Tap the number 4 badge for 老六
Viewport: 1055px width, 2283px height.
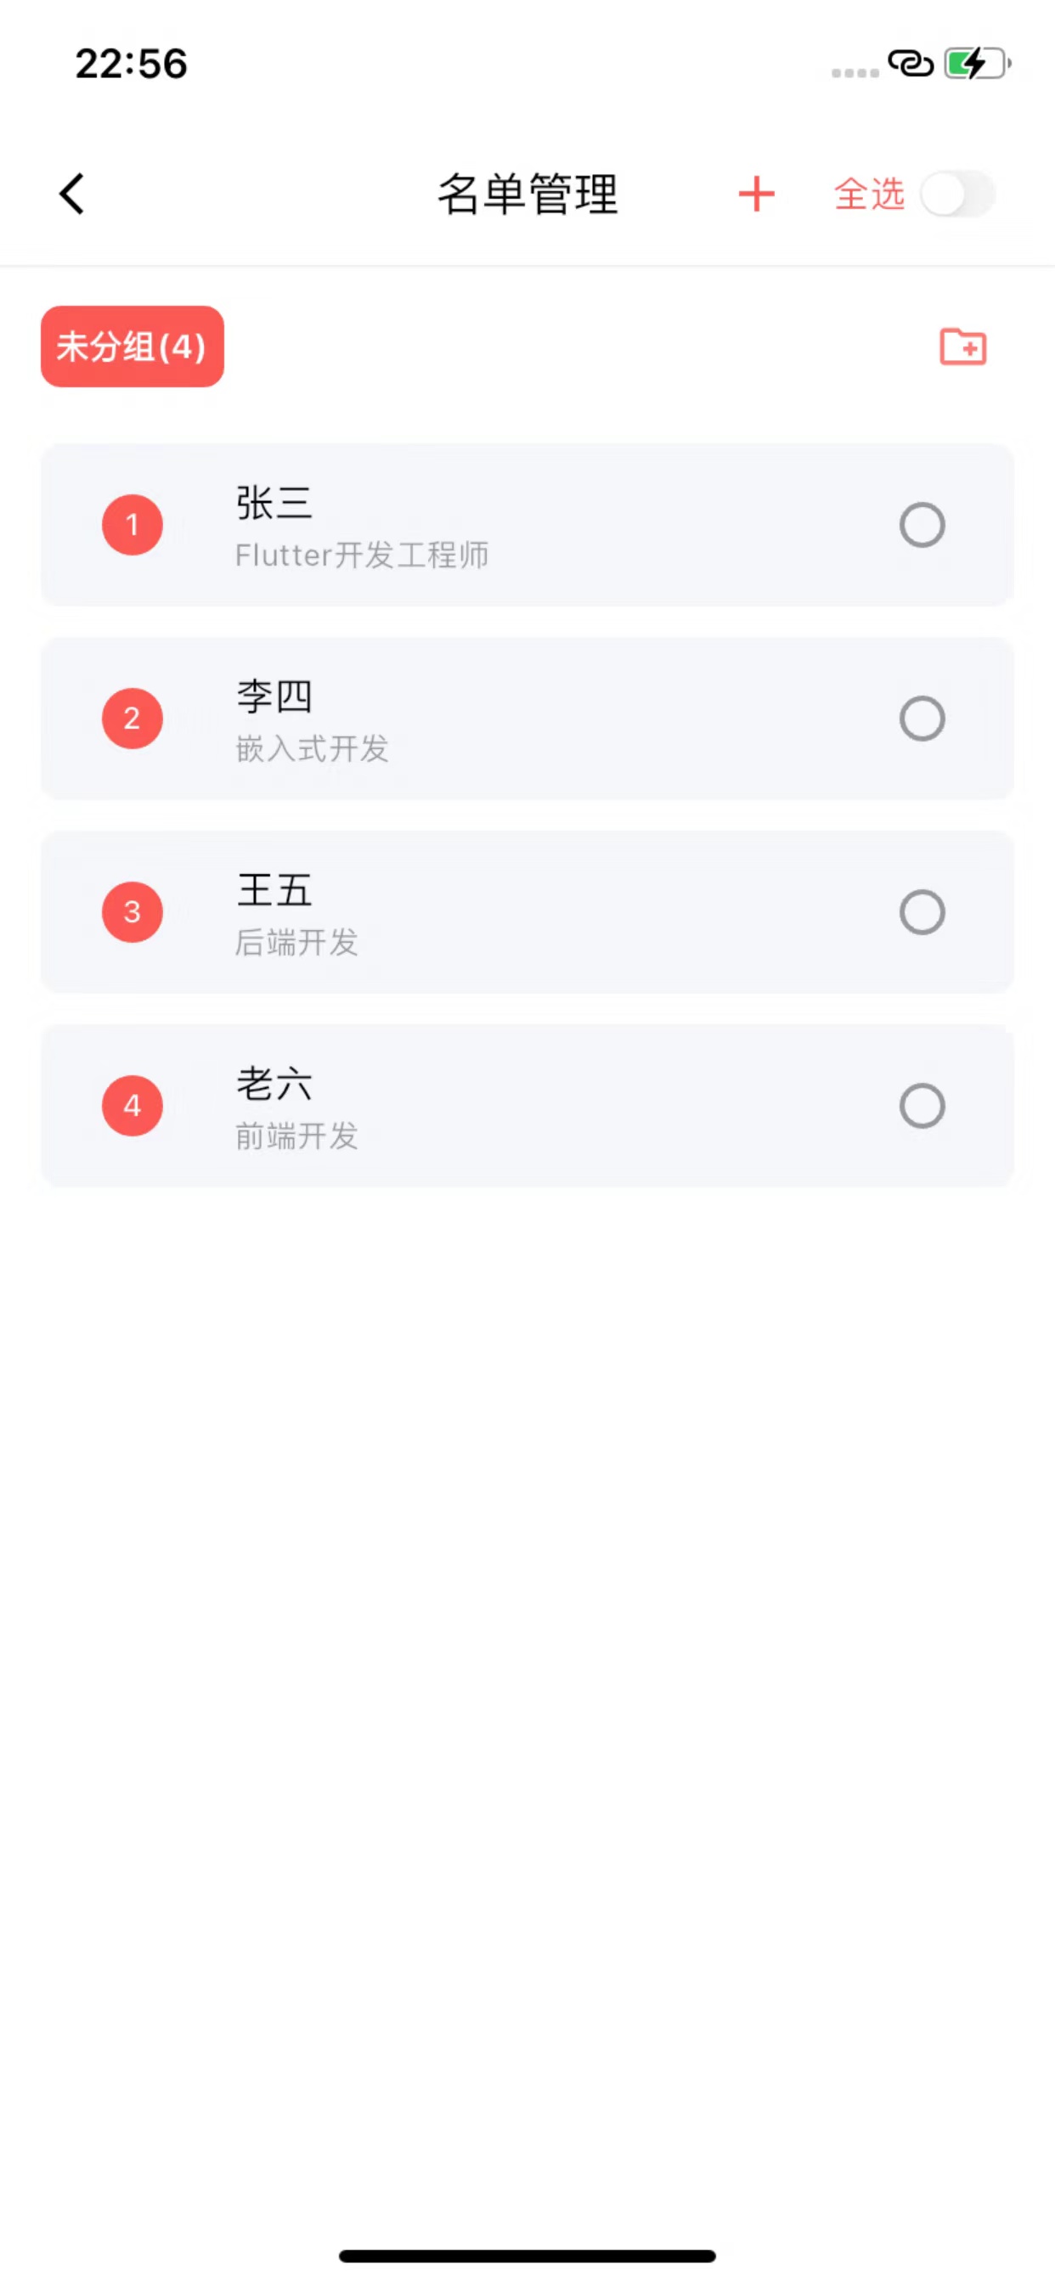click(133, 1105)
